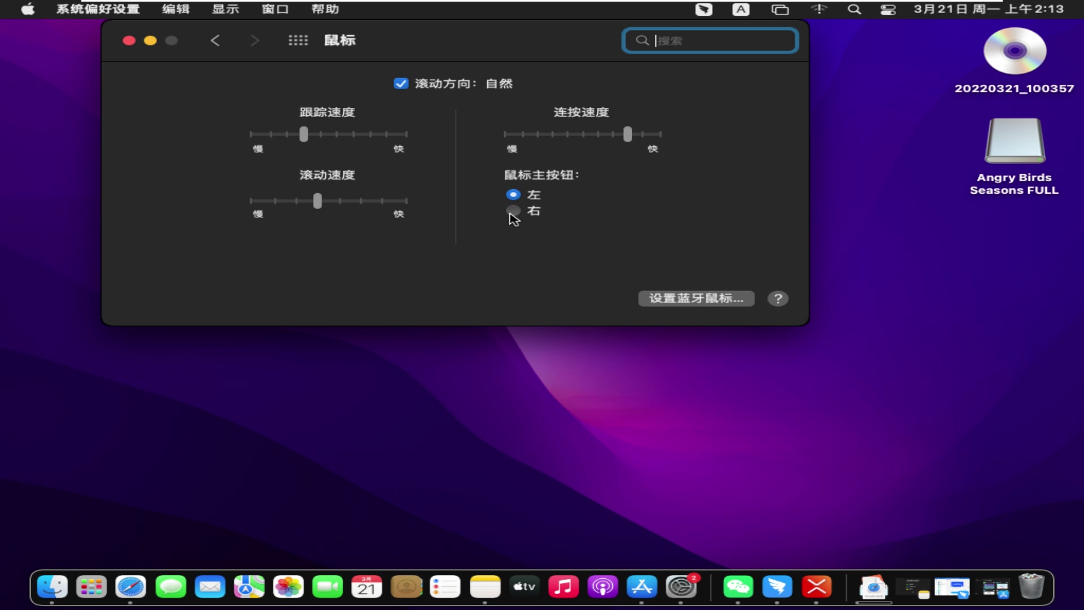Uncheck the 滚动方向：自然 checkbox
This screenshot has width=1084, height=610.
(401, 83)
